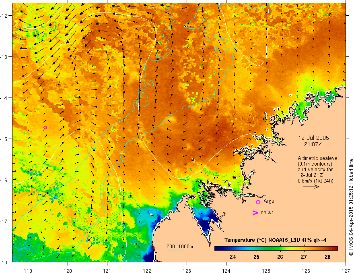Click the 120 longitude axis label
This screenshot has height=274, width=354.
(x=68, y=271)
